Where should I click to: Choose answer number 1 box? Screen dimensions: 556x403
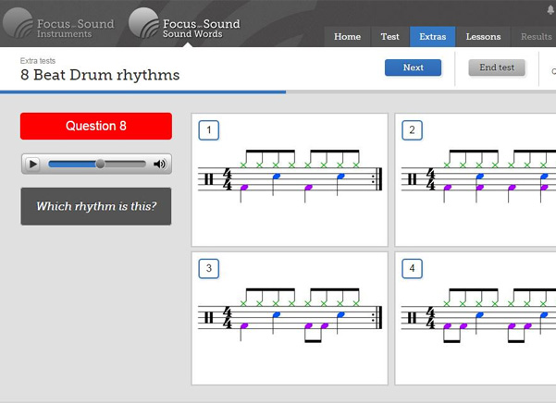[x=209, y=130]
